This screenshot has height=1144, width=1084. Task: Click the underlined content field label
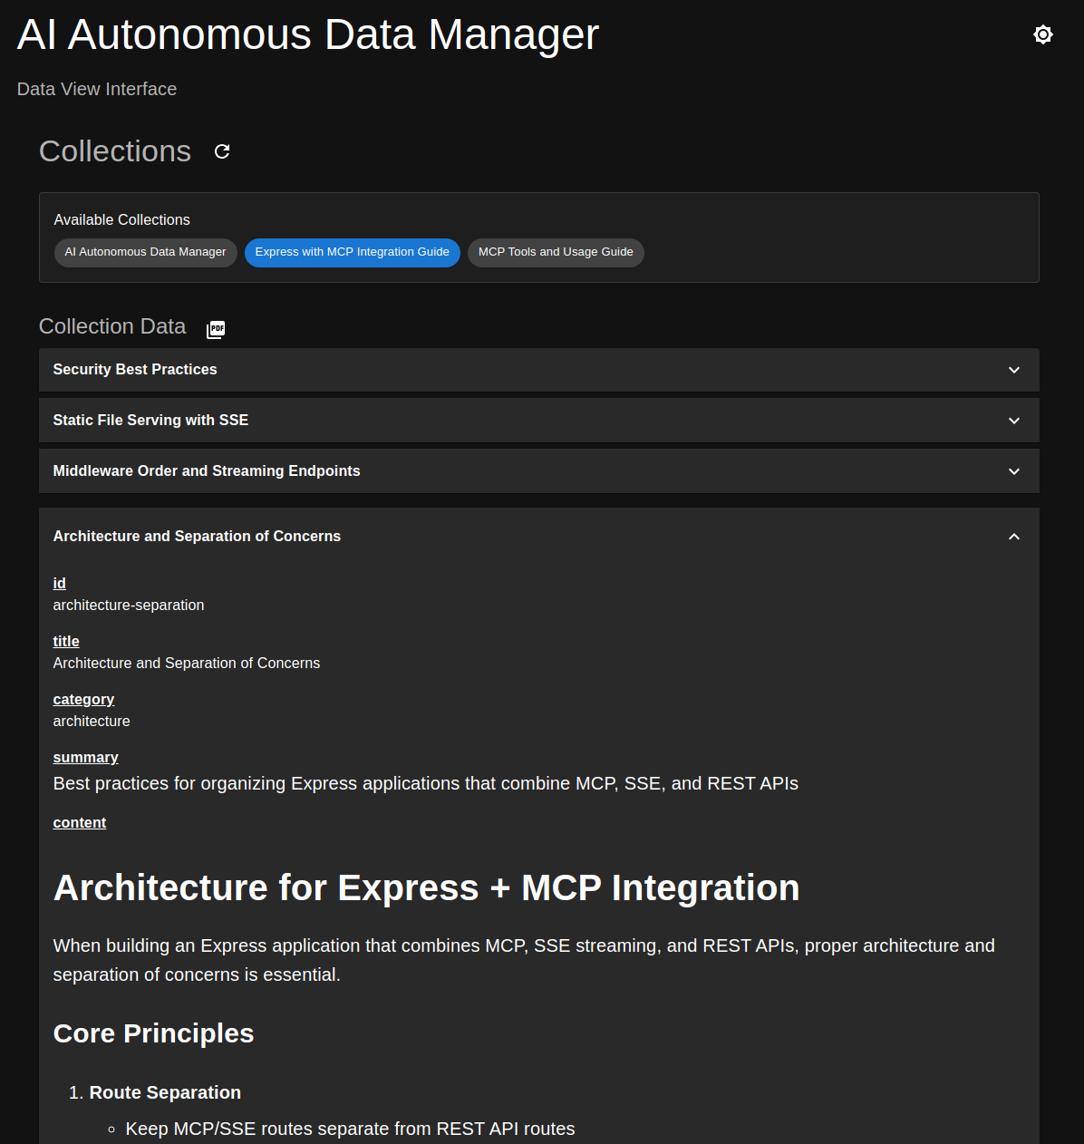pyautogui.click(x=80, y=822)
